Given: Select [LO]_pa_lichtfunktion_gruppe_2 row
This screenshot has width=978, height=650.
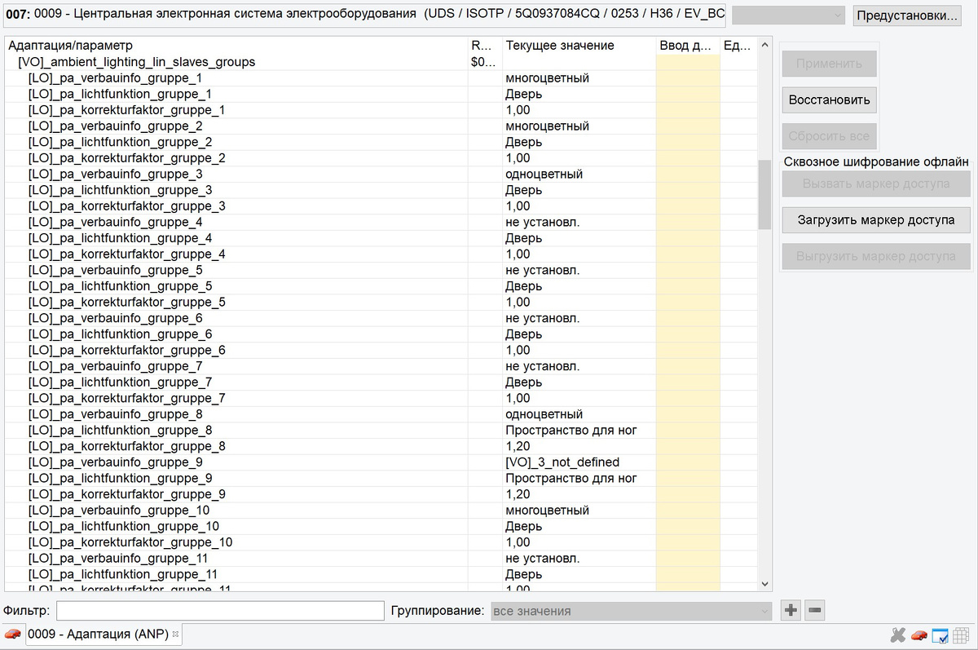Looking at the screenshot, I should point(381,142).
